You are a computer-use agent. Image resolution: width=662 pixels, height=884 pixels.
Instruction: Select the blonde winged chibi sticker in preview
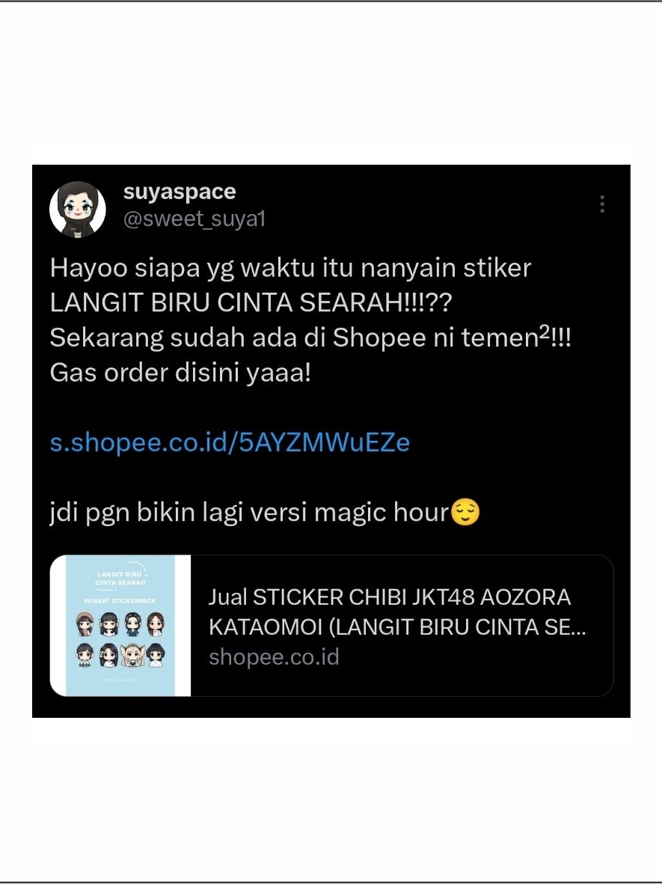point(133,656)
